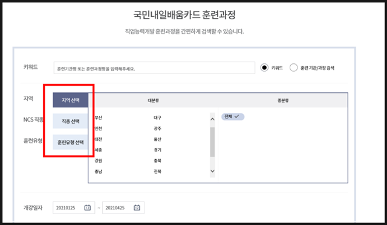
Task: Select region 부산
Action: coord(98,118)
